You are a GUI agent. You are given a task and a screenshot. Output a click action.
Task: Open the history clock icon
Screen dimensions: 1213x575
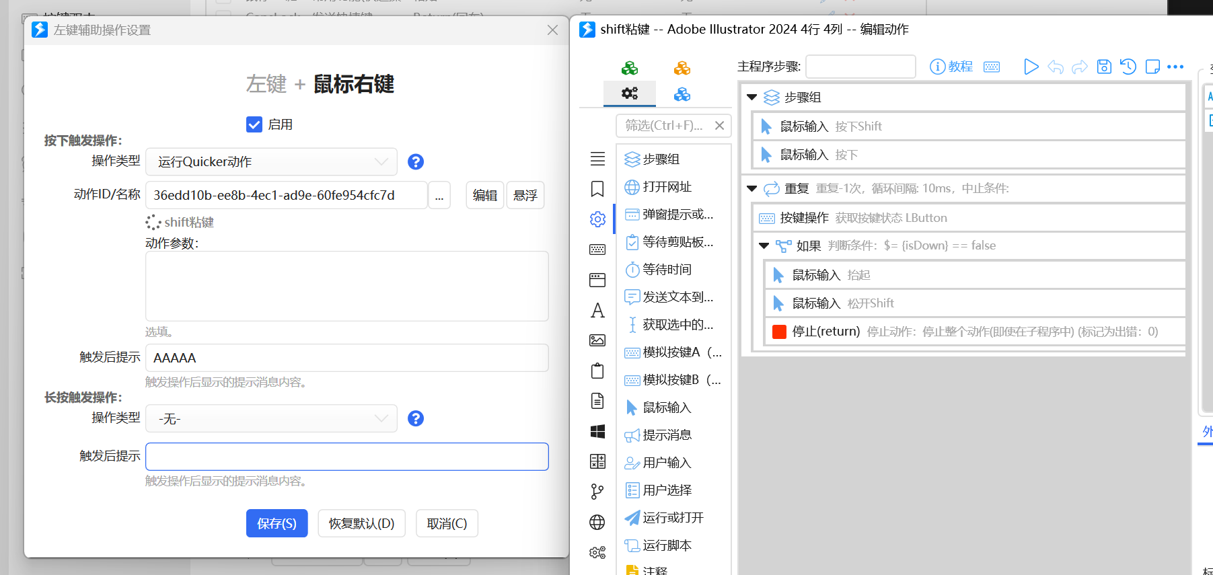[x=1128, y=67]
